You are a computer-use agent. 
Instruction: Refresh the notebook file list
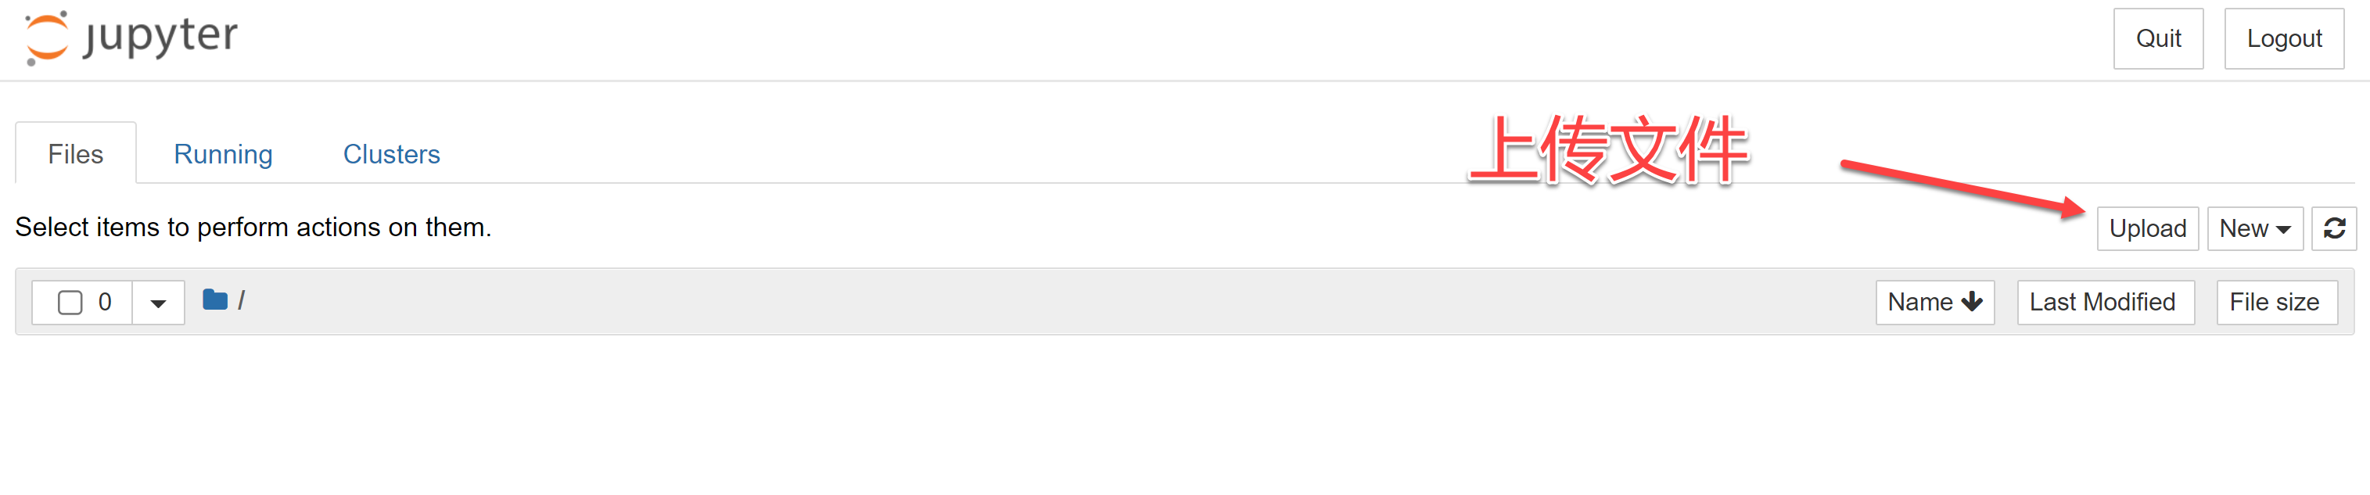point(2334,228)
